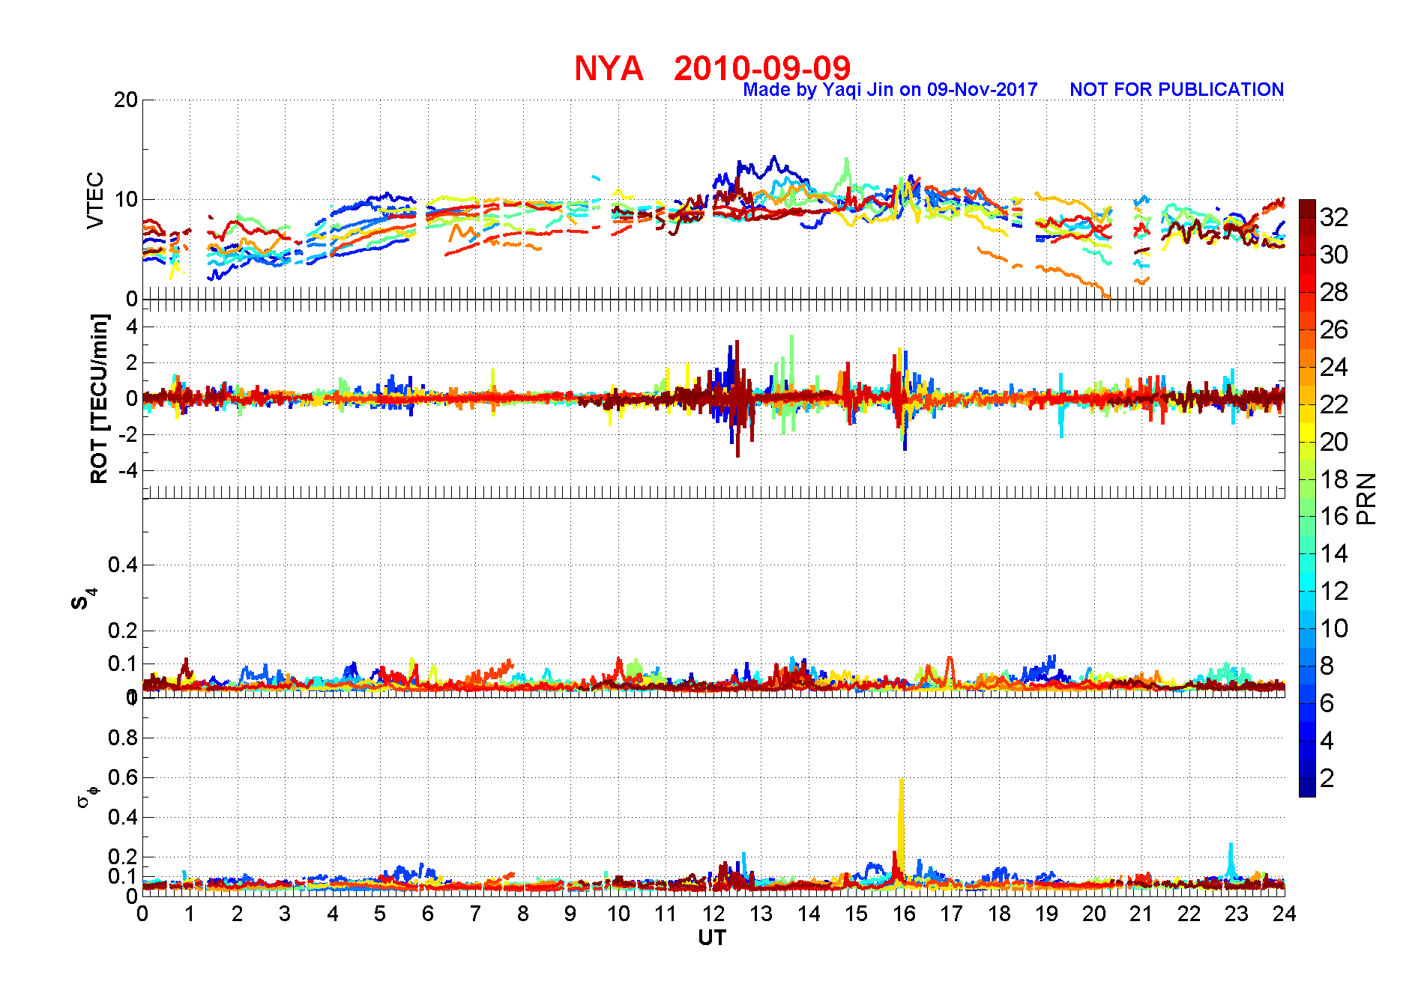
Task: Click the dark blue bottom of the PRN colorbar
Action: click(1307, 789)
